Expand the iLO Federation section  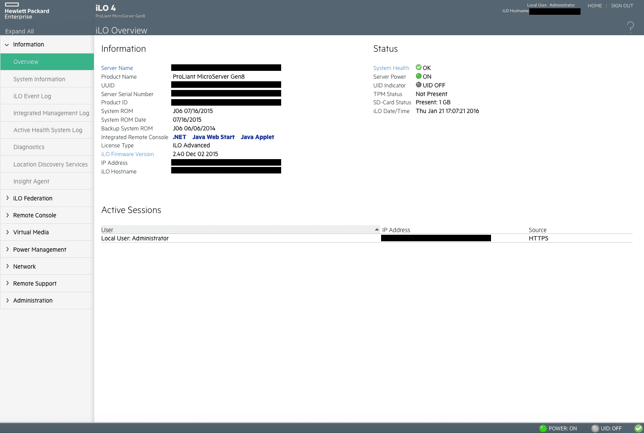pos(7,198)
